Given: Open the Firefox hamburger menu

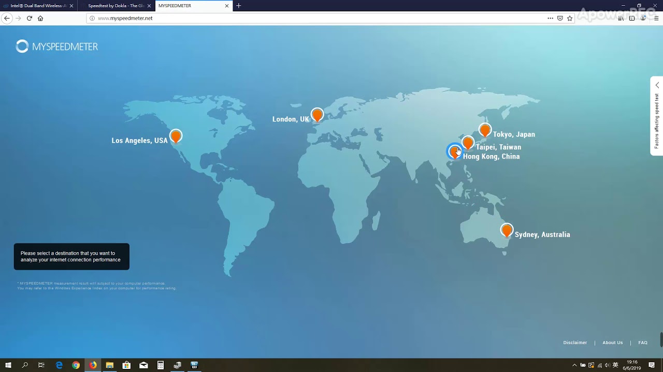Looking at the screenshot, I should click(656, 18).
